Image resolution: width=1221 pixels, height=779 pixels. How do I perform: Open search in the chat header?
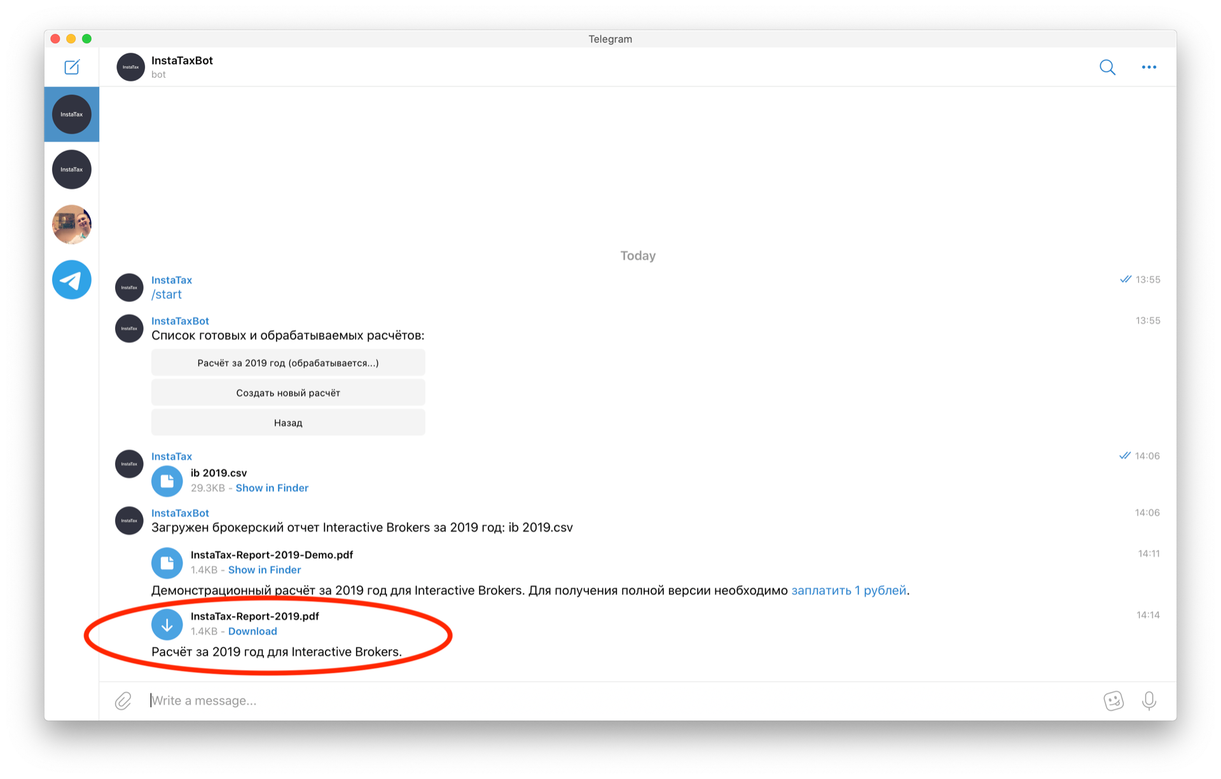1107,67
